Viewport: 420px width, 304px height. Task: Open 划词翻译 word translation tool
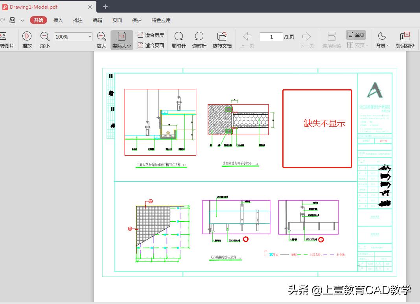(405, 39)
